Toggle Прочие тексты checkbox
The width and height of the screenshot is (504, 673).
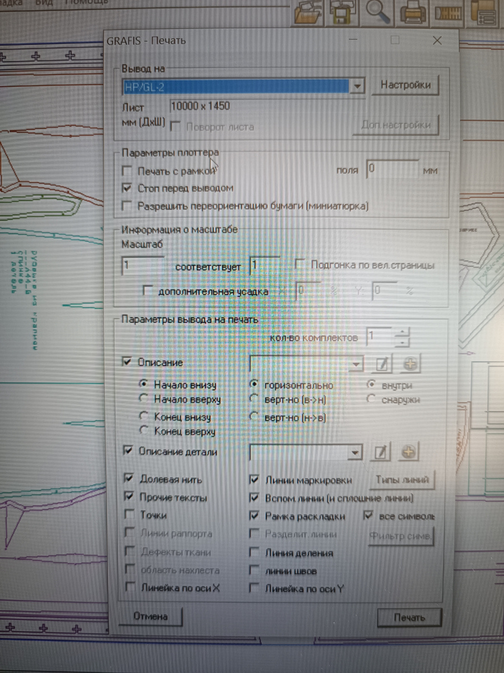pos(129,497)
